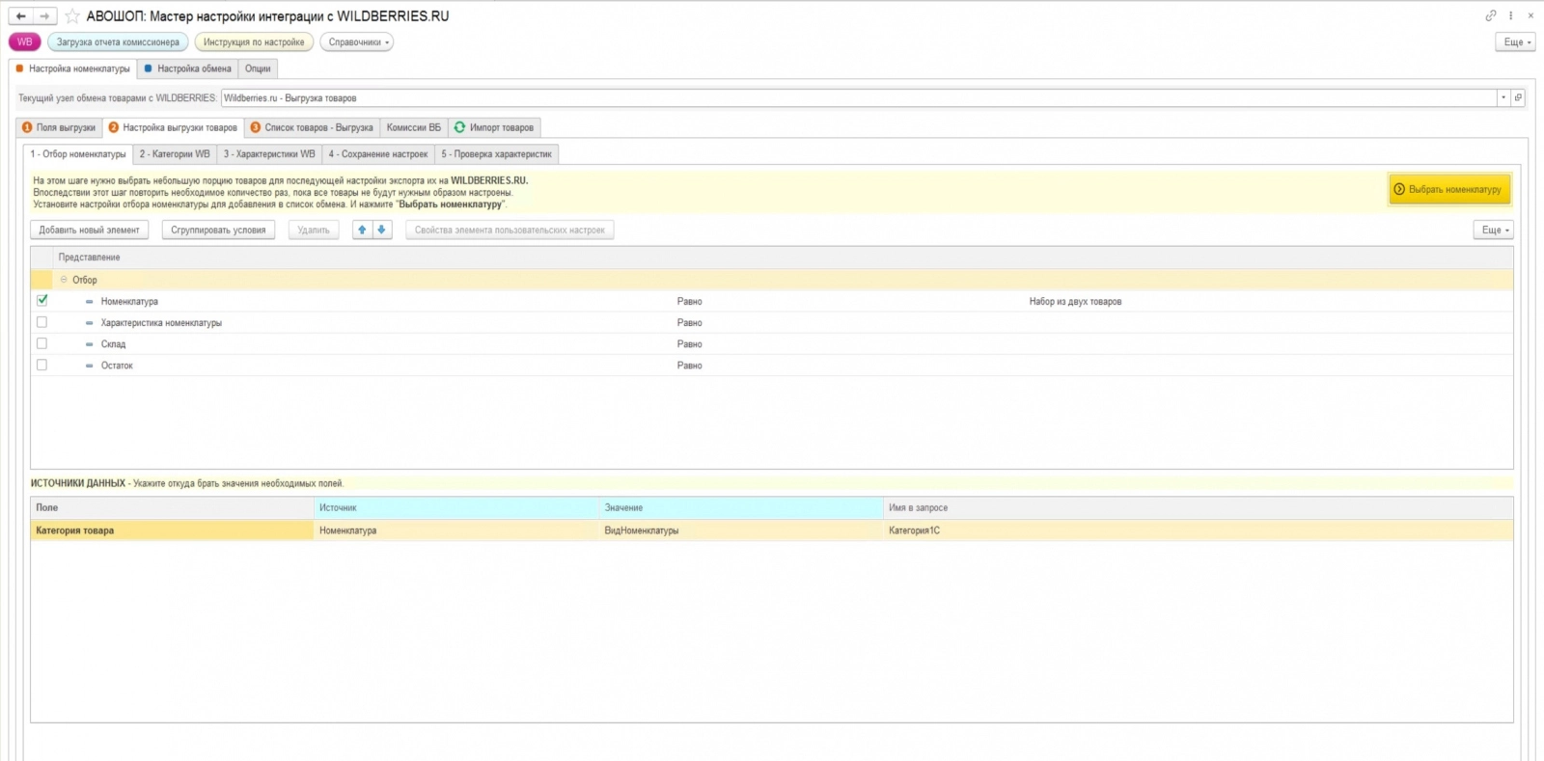Open the Еще menu above filter table
Viewport: 1544px width, 761px height.
(x=1493, y=230)
